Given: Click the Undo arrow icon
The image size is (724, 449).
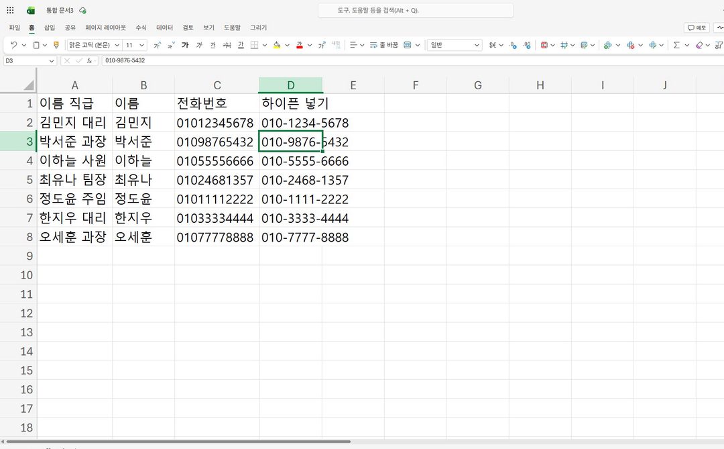Looking at the screenshot, I should coord(13,45).
